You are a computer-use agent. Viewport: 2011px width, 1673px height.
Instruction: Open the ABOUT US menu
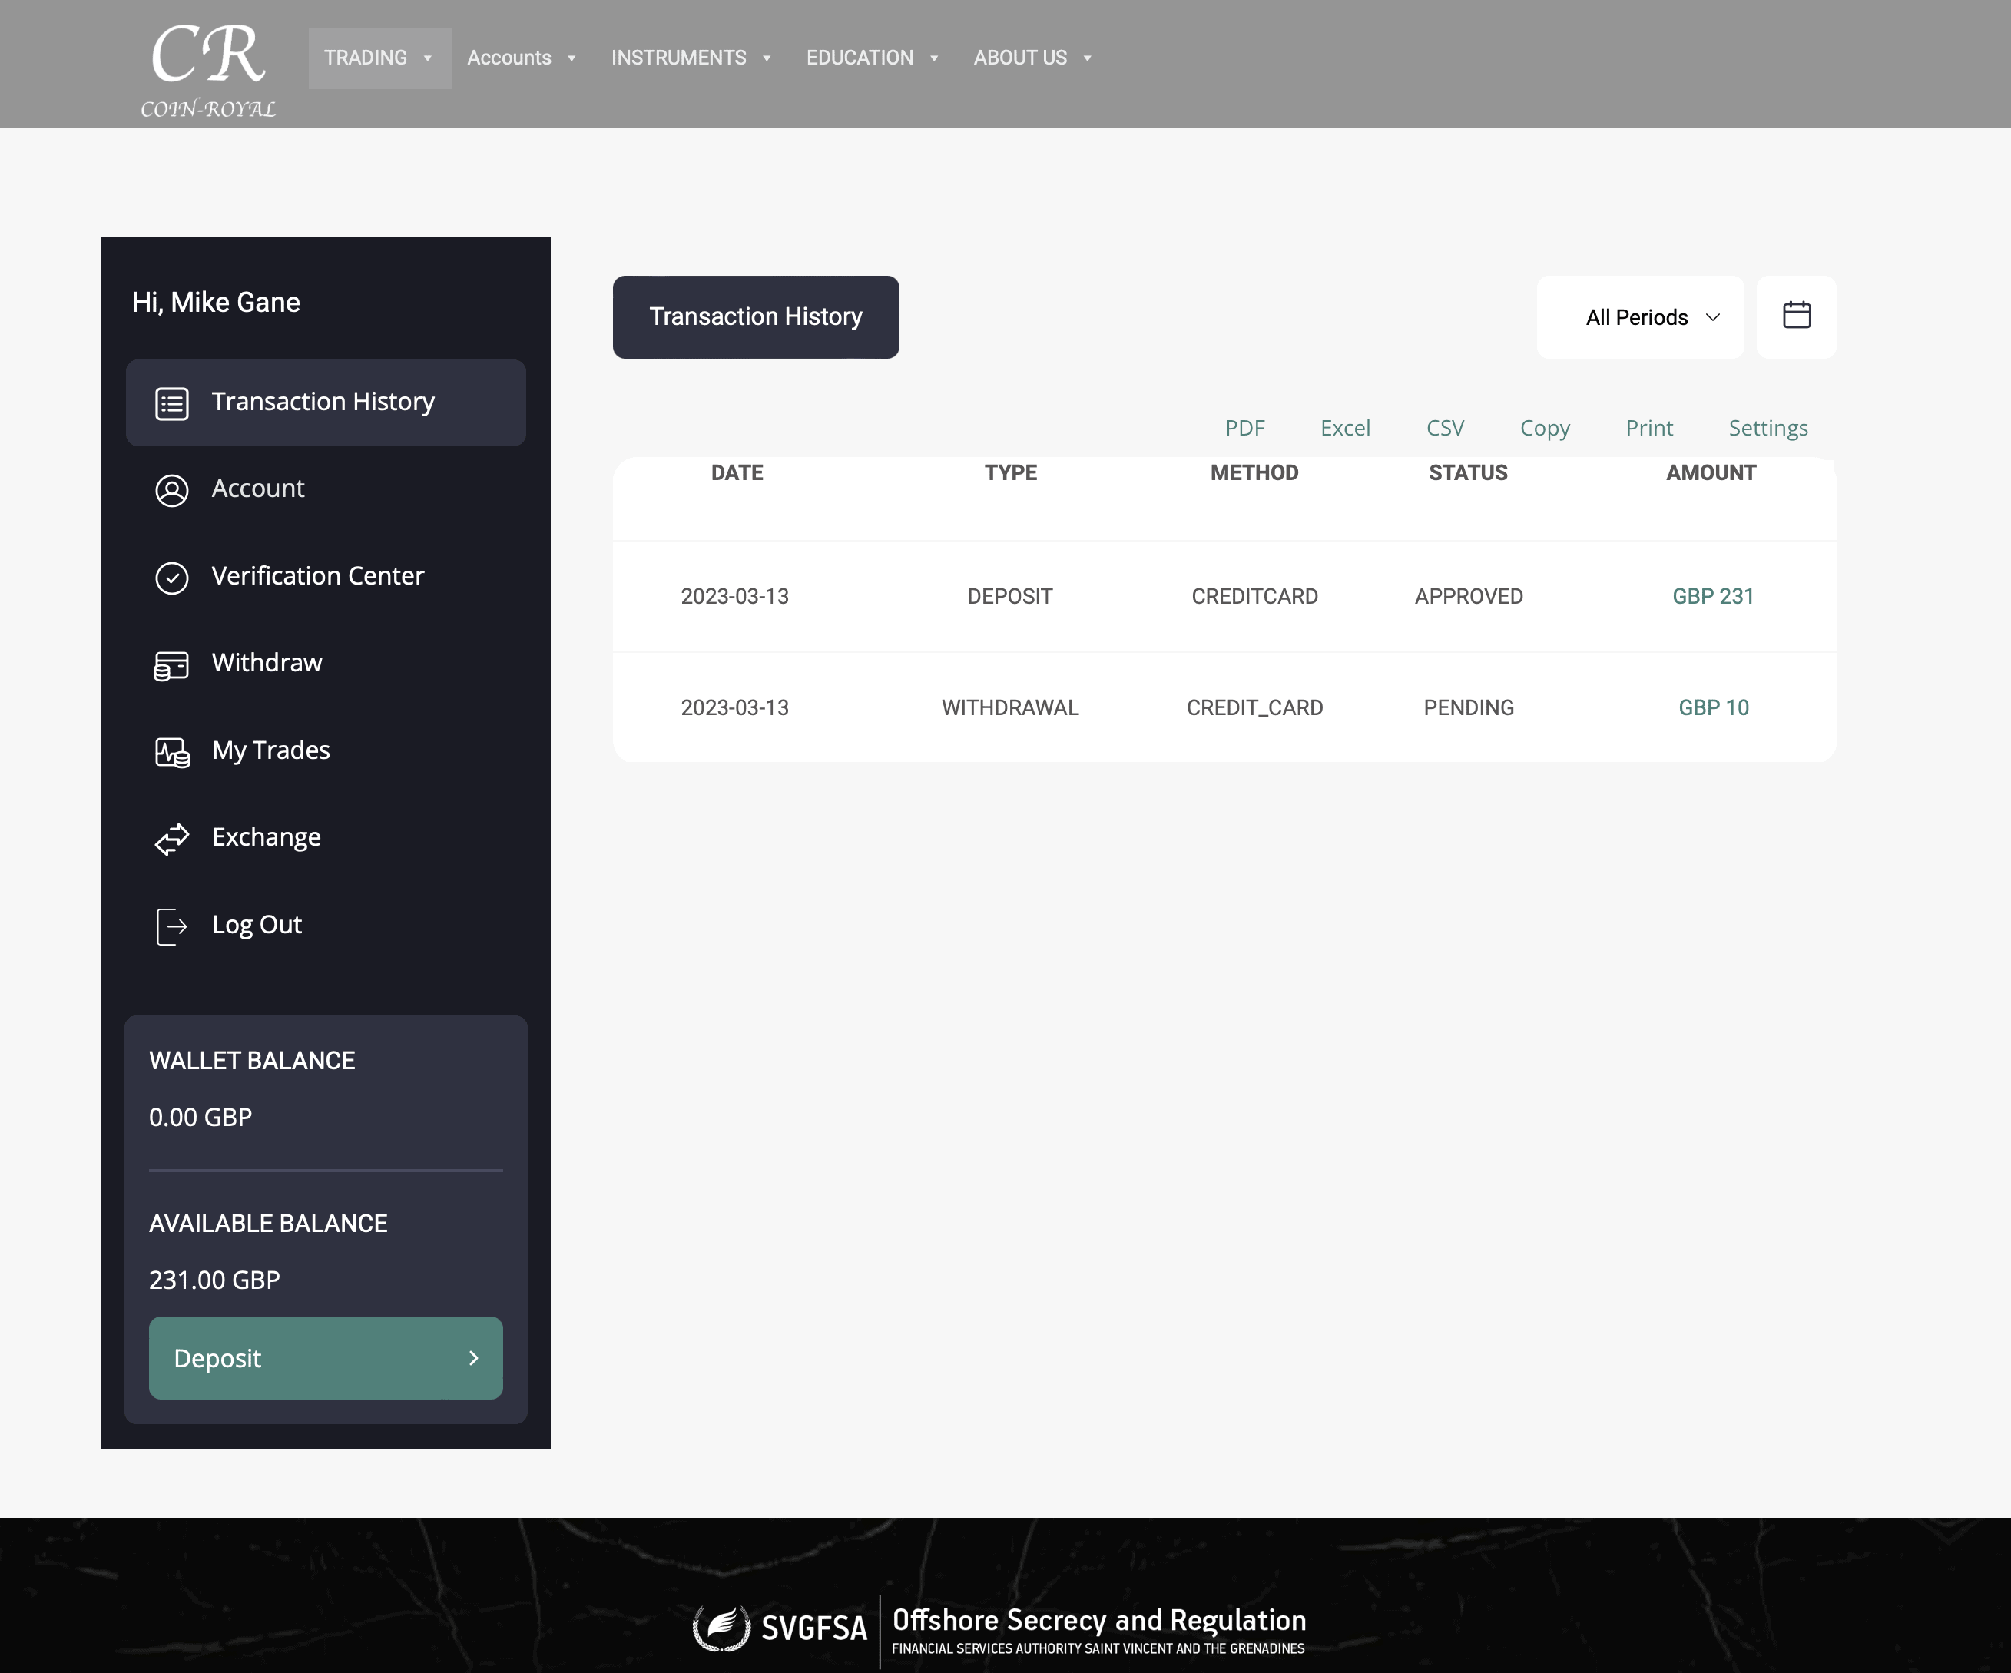[x=1032, y=58]
